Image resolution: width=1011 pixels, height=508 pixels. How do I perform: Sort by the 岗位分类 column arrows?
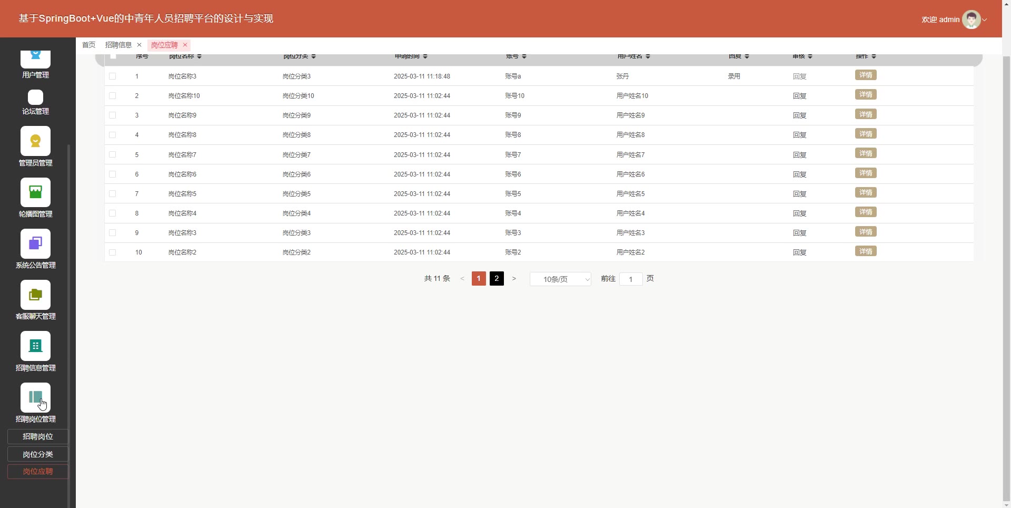pos(313,56)
